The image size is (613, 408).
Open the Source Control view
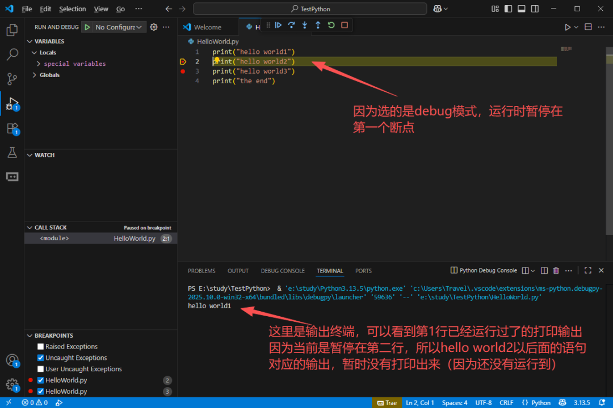[12, 79]
